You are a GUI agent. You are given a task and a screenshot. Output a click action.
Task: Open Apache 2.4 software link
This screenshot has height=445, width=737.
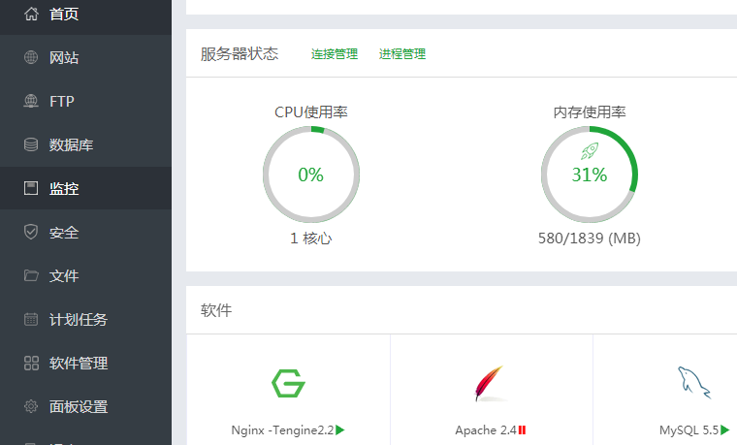click(x=486, y=429)
